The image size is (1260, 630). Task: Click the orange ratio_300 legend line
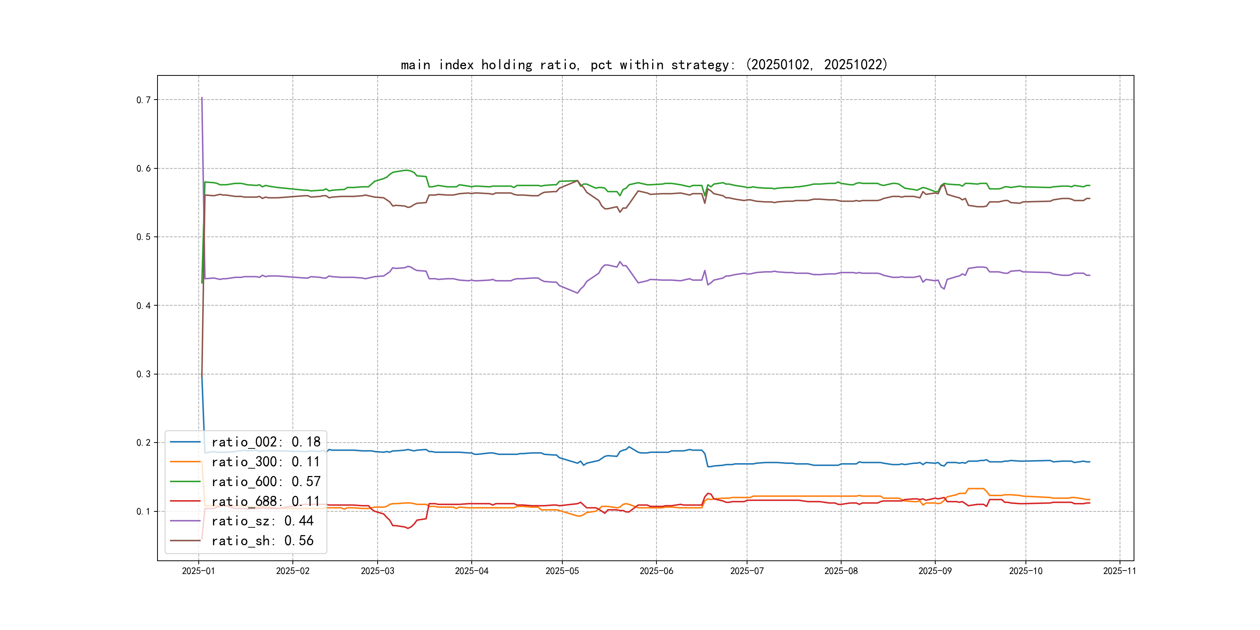coord(185,462)
